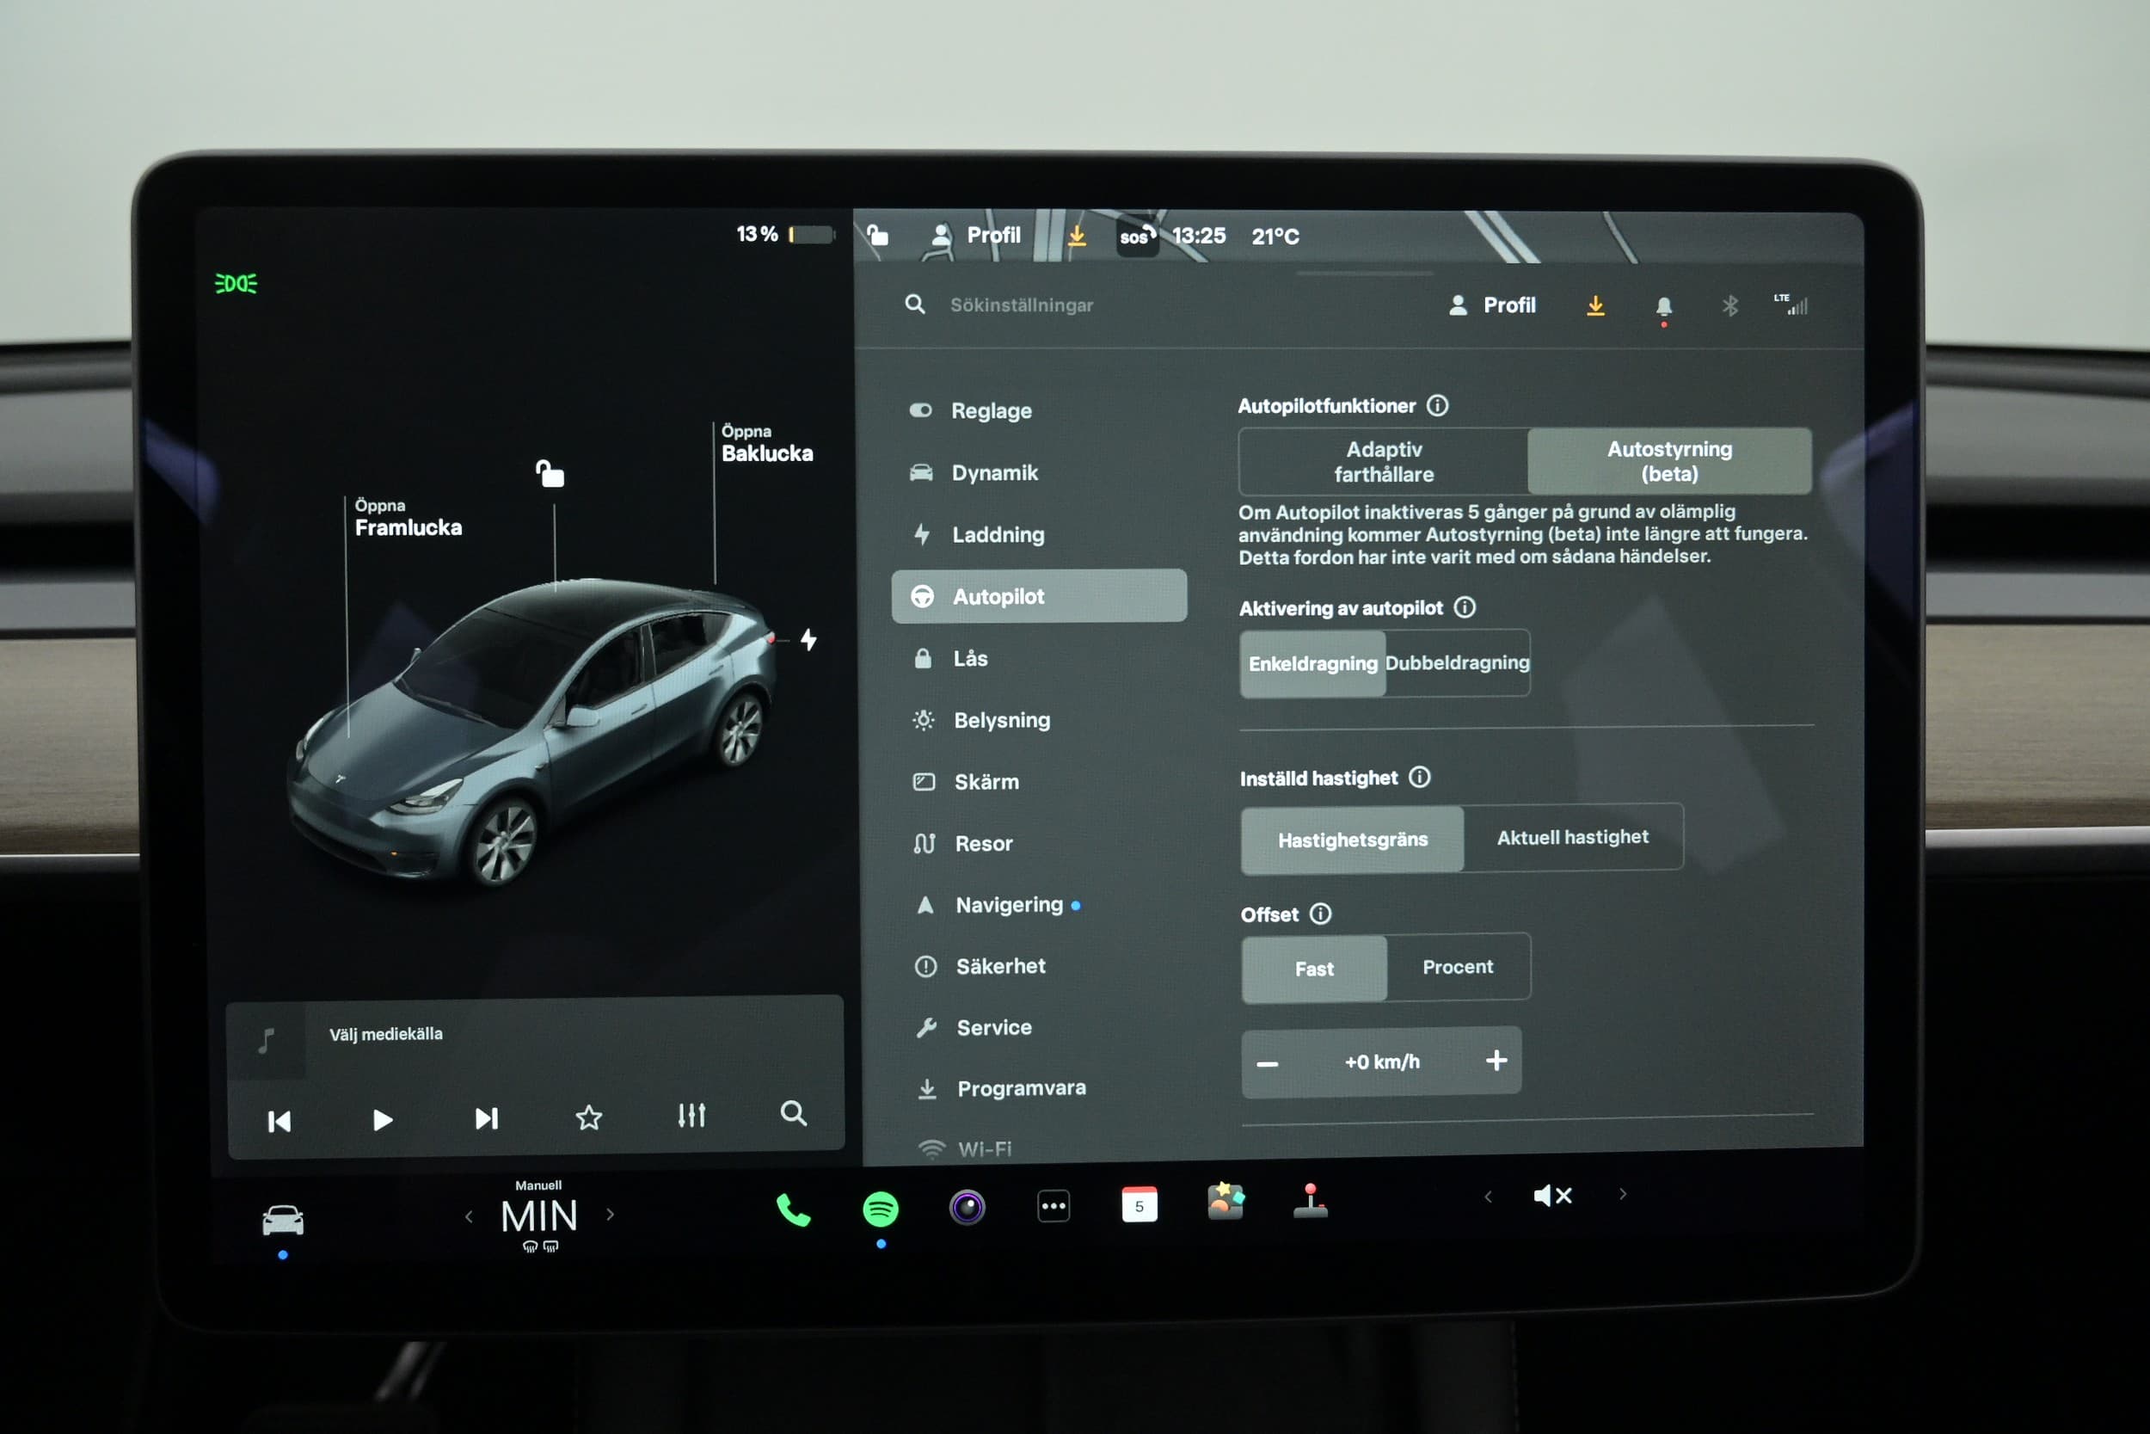This screenshot has width=2150, height=1434.
Task: Show info for Offset setting
Action: tap(1320, 914)
